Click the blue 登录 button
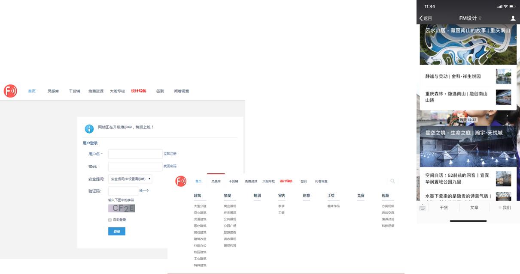This screenshot has width=520, height=274. [x=117, y=231]
